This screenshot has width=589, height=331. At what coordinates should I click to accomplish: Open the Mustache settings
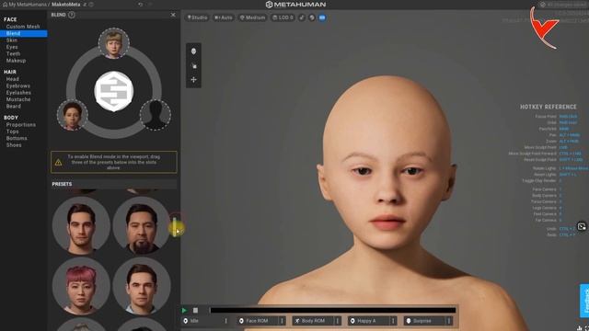18,99
